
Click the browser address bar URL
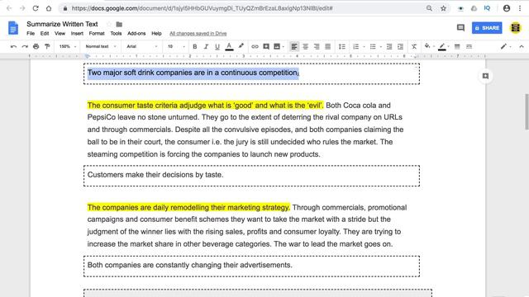coord(203,8)
